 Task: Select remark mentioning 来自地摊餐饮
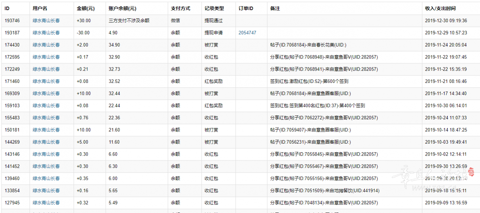coord(325,190)
